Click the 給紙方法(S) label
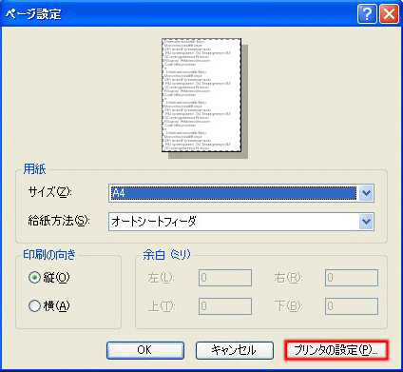 coord(59,221)
